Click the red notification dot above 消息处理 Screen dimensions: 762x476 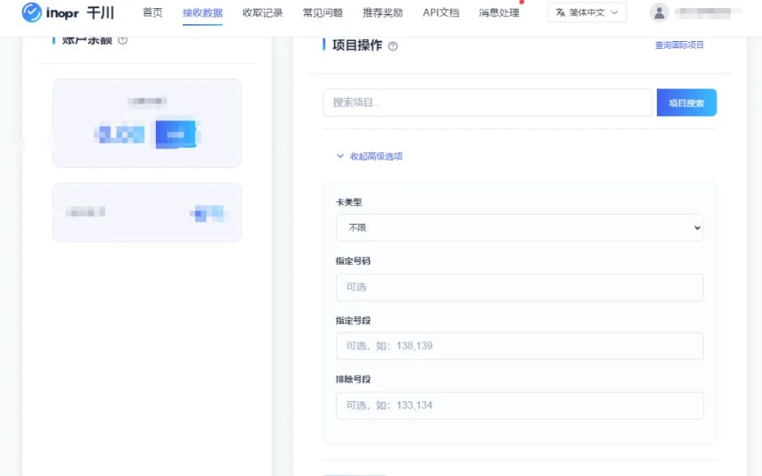coord(521,3)
